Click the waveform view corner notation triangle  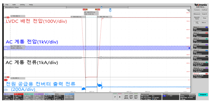coord(188,10)
